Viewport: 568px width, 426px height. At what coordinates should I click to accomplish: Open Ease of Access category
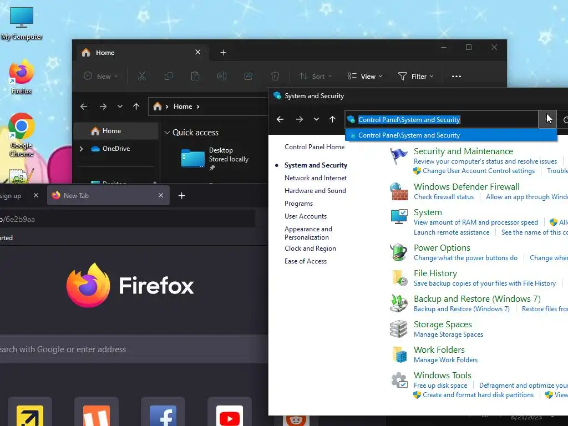tap(306, 261)
